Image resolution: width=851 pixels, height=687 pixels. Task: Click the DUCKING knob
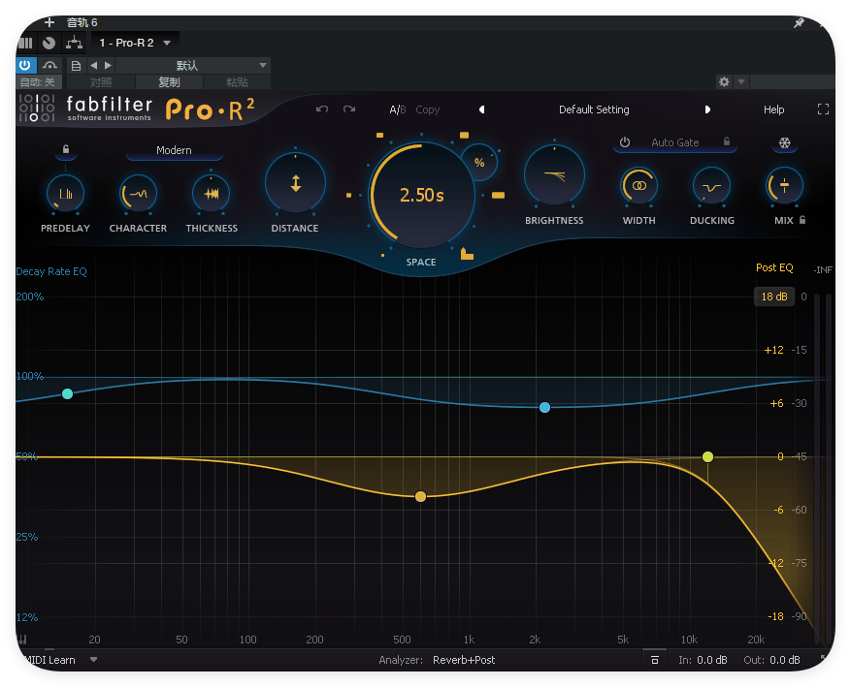pos(711,186)
